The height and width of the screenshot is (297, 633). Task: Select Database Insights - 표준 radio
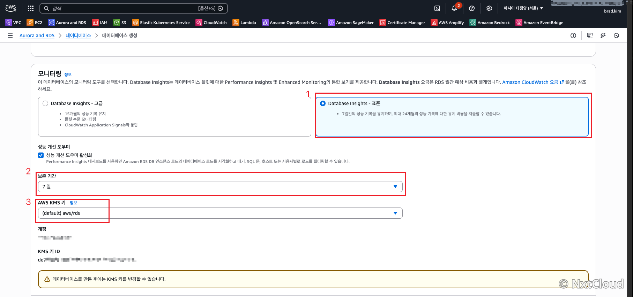tap(323, 103)
